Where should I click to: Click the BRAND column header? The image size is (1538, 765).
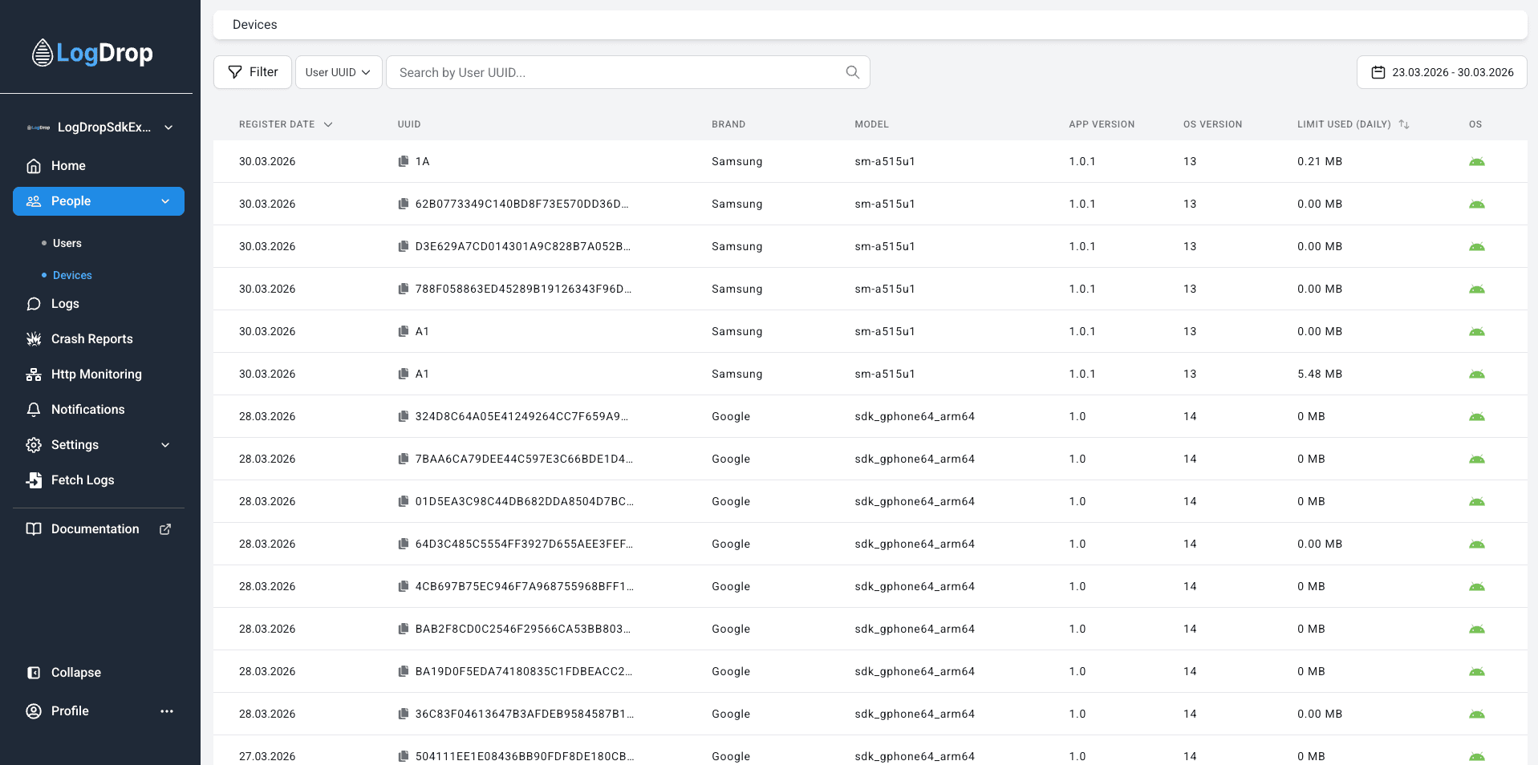click(x=728, y=124)
